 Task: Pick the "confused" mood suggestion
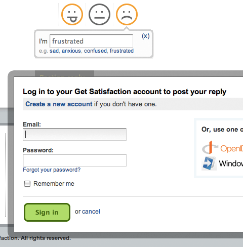click(x=95, y=51)
